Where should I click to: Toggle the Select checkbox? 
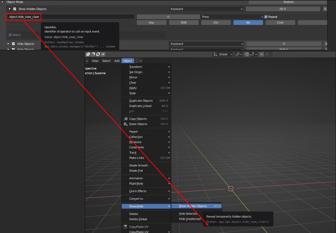(x=10, y=35)
